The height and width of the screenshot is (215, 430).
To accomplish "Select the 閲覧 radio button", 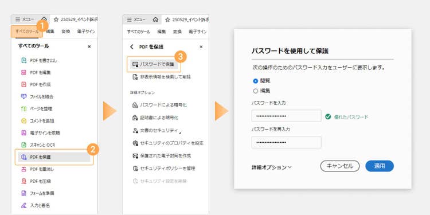I will point(256,81).
